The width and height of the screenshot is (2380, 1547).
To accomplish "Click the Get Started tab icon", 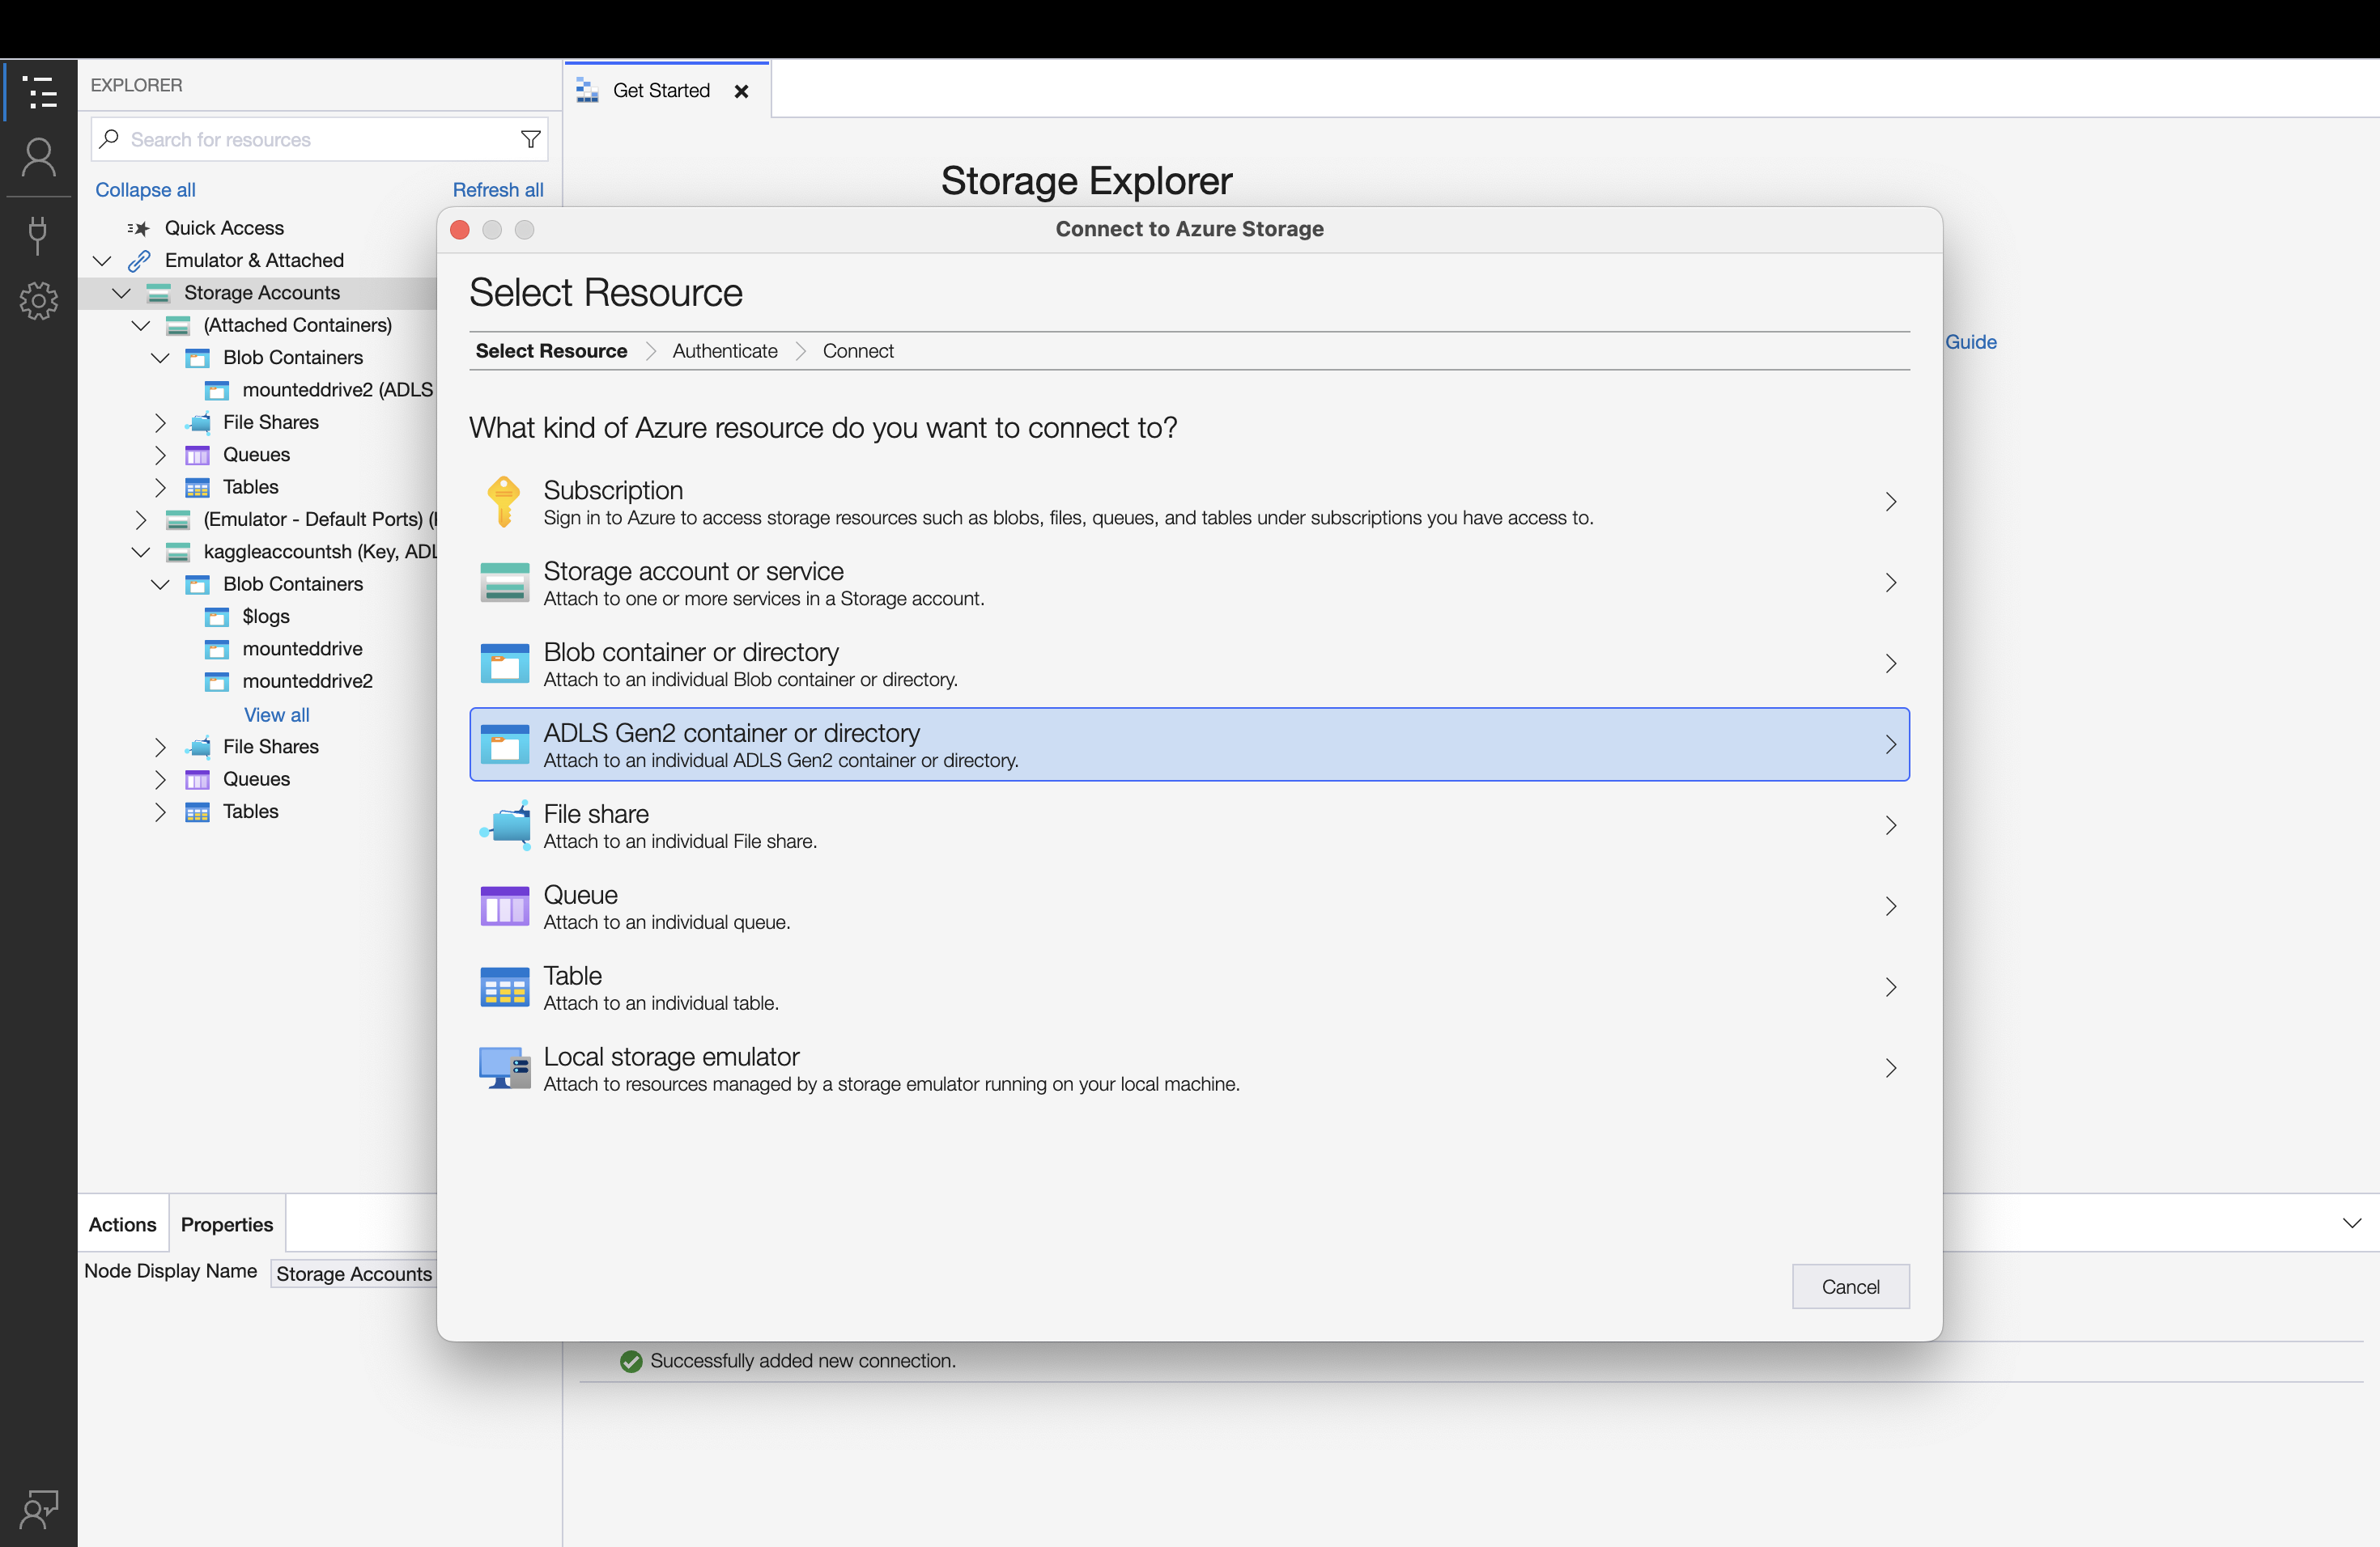I will pos(587,91).
